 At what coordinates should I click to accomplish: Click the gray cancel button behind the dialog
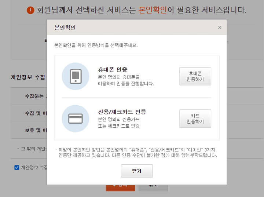tap(153, 188)
